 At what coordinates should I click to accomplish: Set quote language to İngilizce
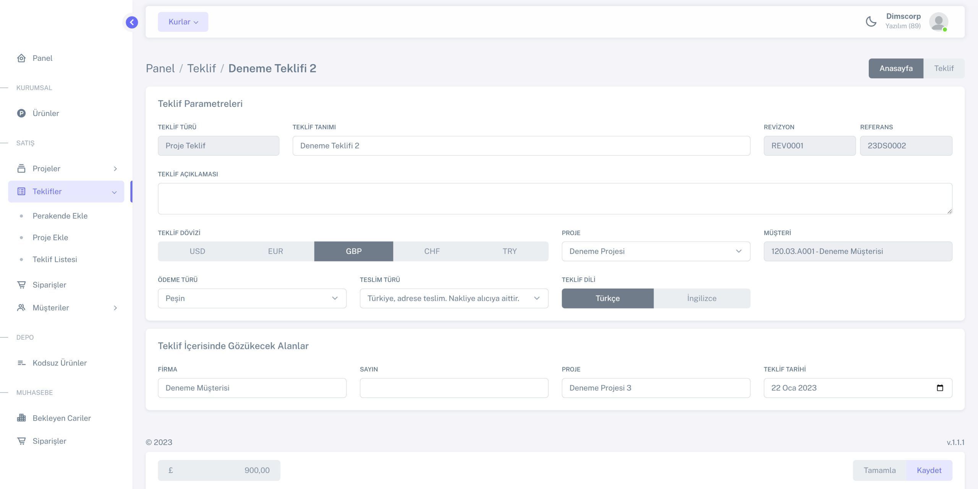click(701, 298)
